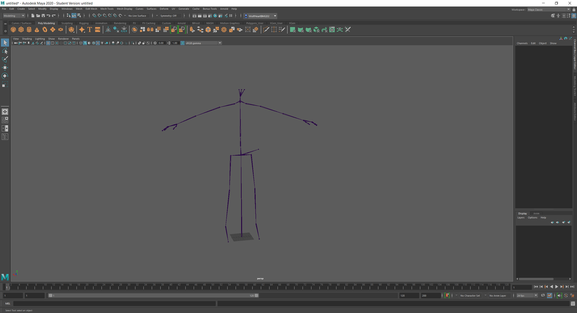The height and width of the screenshot is (313, 577).
Task: Click the polygon Type text tool
Action: pos(90,30)
